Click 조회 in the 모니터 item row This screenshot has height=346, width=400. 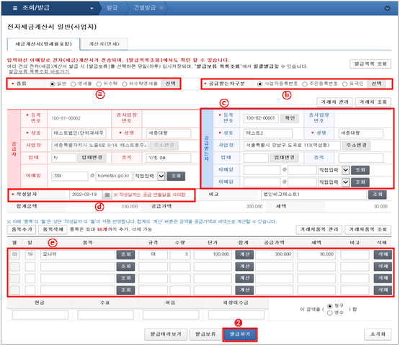(x=125, y=254)
